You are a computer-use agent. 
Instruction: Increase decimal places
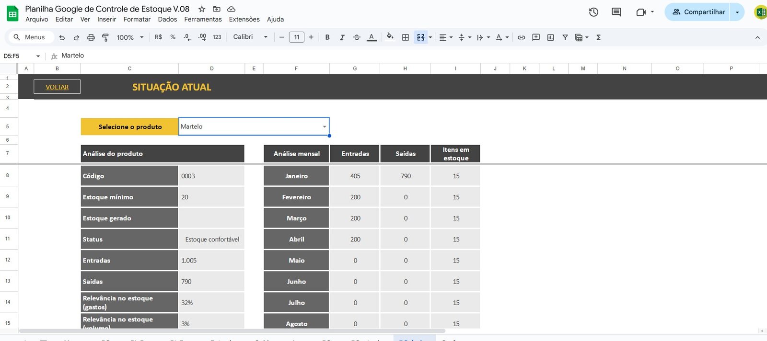point(202,37)
